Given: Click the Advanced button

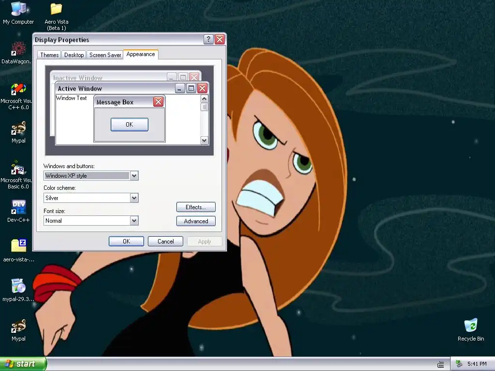Looking at the screenshot, I should coord(196,221).
